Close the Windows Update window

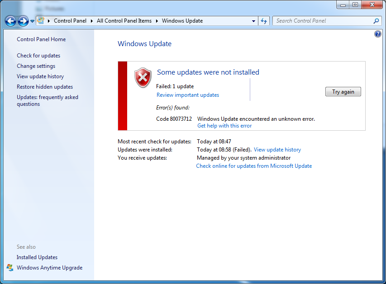click(372, 5)
